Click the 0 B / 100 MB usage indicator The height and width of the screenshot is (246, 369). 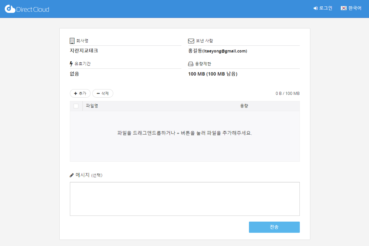click(x=287, y=94)
